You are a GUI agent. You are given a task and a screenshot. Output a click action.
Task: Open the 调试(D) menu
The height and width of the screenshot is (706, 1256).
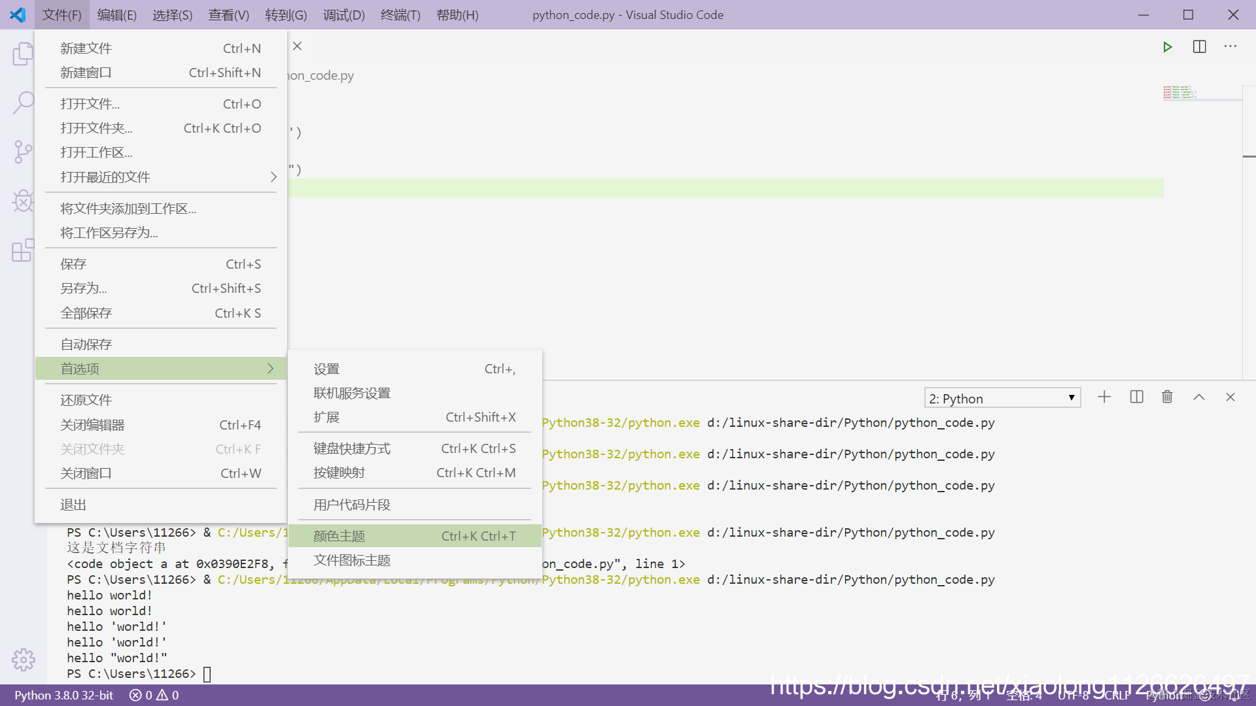343,14
